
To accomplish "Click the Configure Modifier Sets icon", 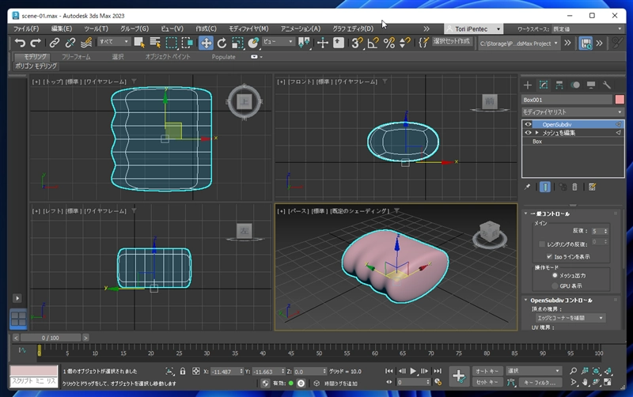I will (x=592, y=187).
